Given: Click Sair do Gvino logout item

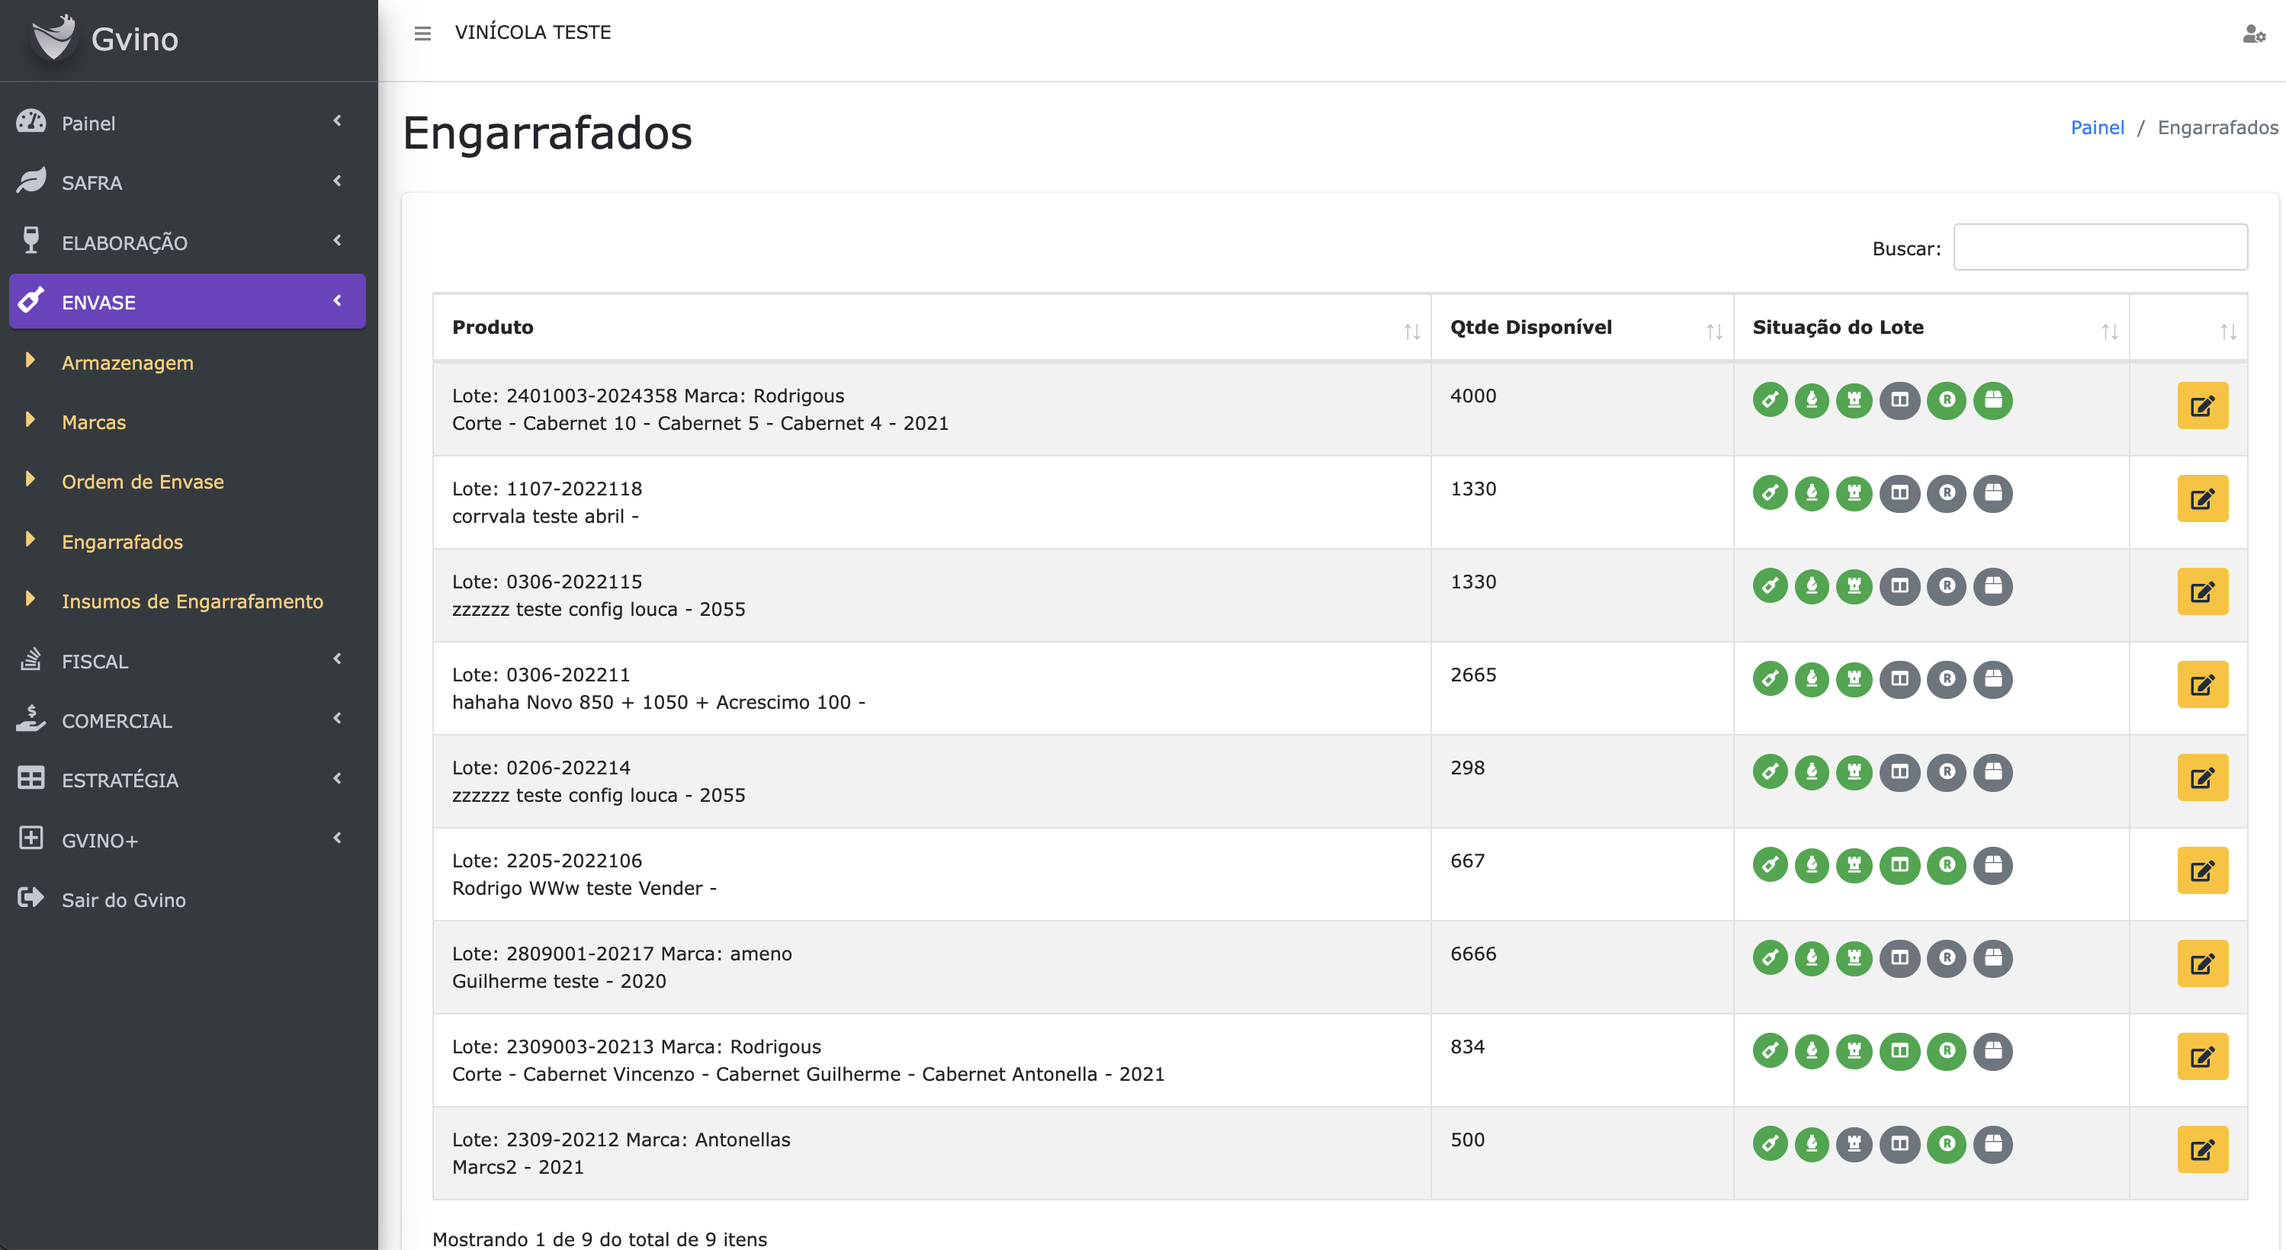Looking at the screenshot, I should pyautogui.click(x=124, y=899).
